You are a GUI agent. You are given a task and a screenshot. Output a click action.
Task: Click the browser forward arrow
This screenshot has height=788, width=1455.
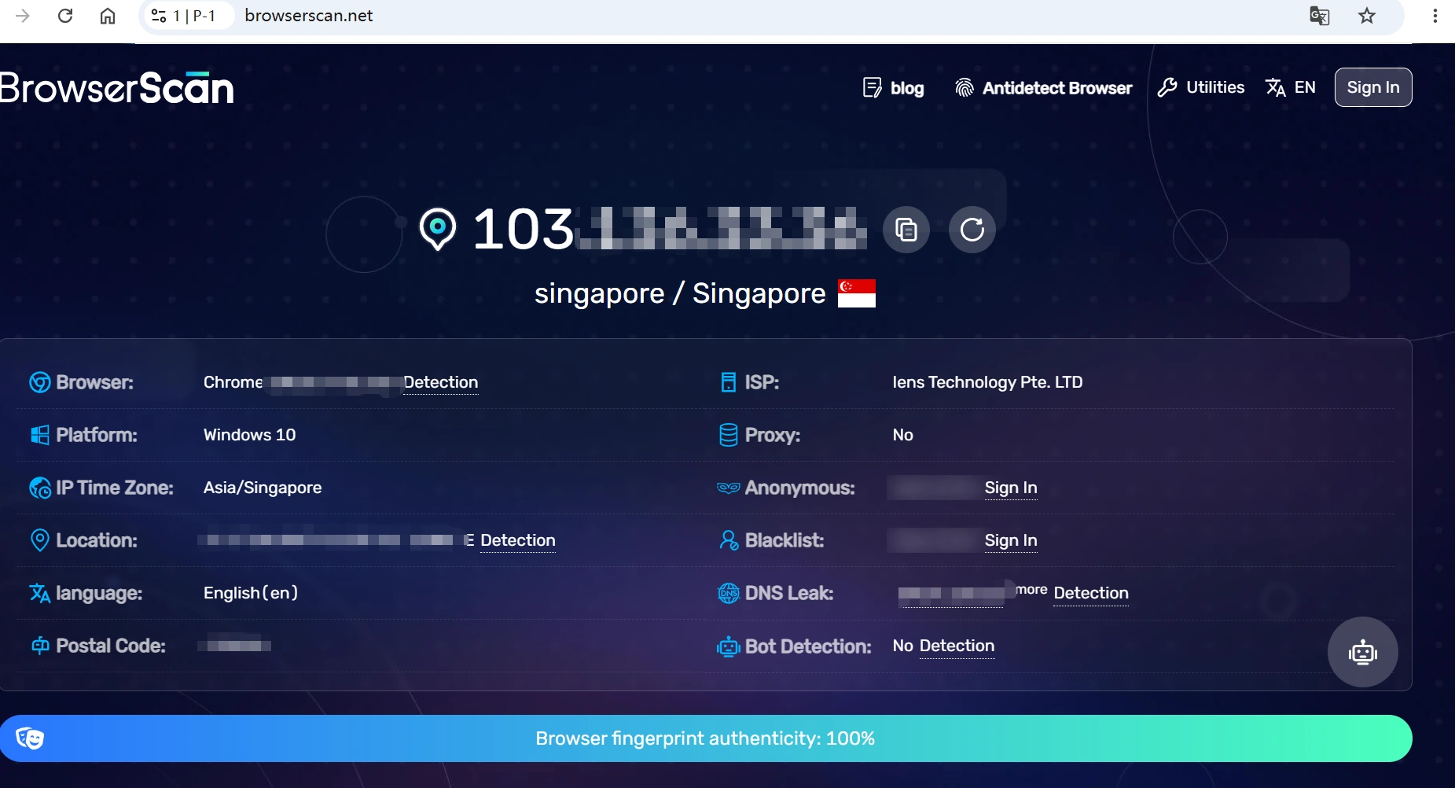point(23,16)
